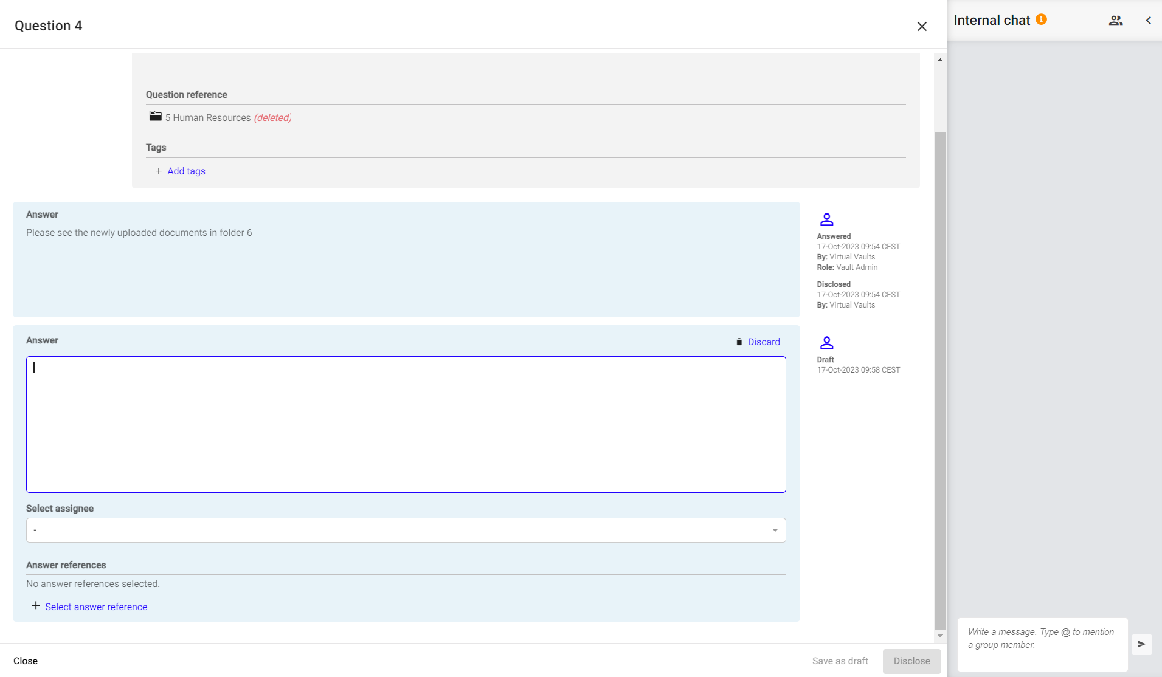Send the chat message with arrow icon
Viewport: 1162px width, 677px height.
(x=1141, y=644)
